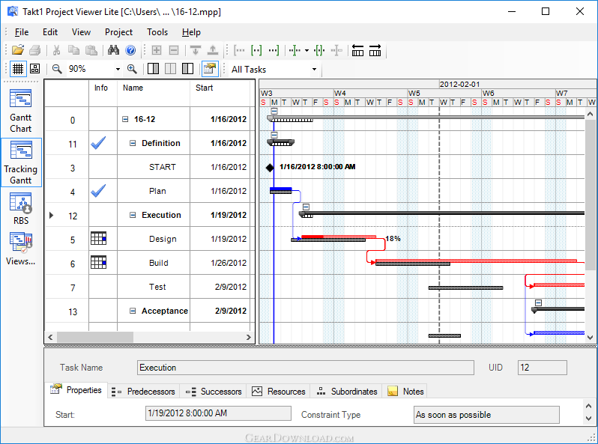Click the Print toolbar icon
This screenshot has height=444, width=598.
coord(35,50)
